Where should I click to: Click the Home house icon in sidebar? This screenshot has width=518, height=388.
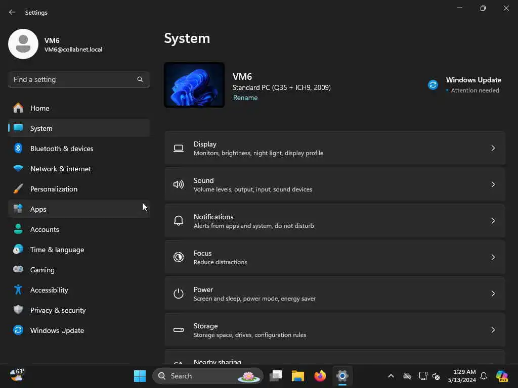click(x=18, y=108)
